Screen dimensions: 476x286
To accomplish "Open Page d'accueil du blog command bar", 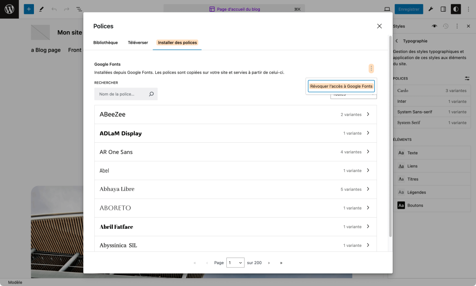I will pos(234,9).
